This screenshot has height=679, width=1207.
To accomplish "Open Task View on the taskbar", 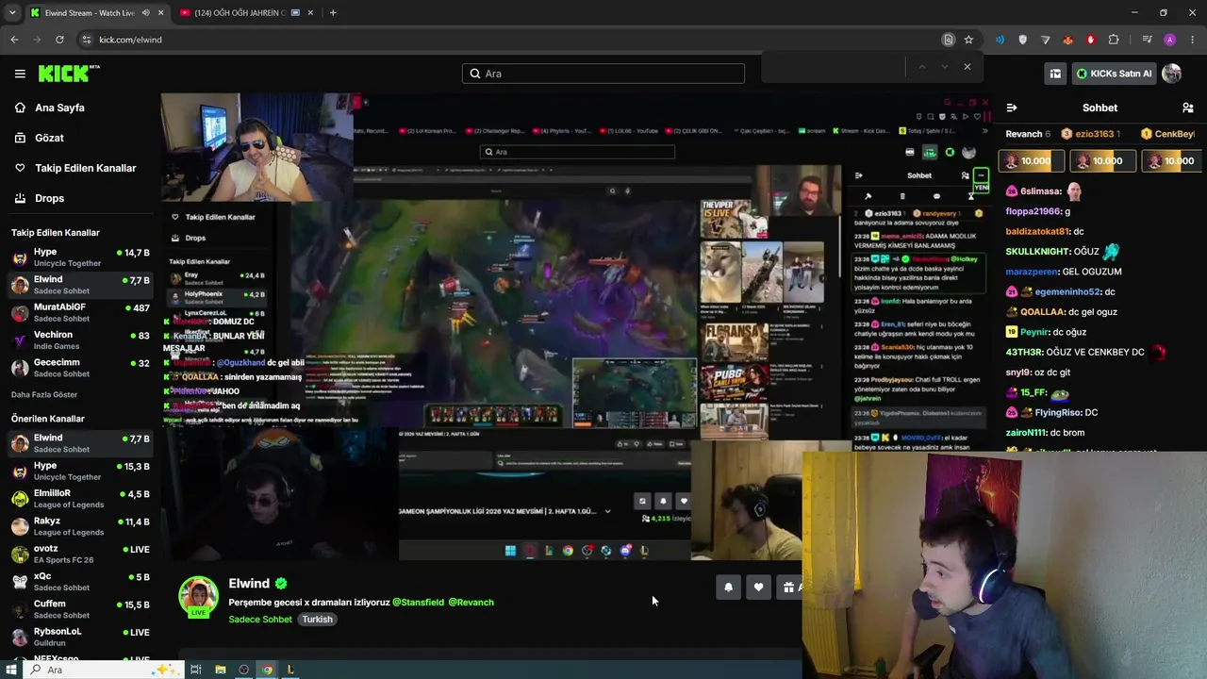I will pyautogui.click(x=195, y=670).
